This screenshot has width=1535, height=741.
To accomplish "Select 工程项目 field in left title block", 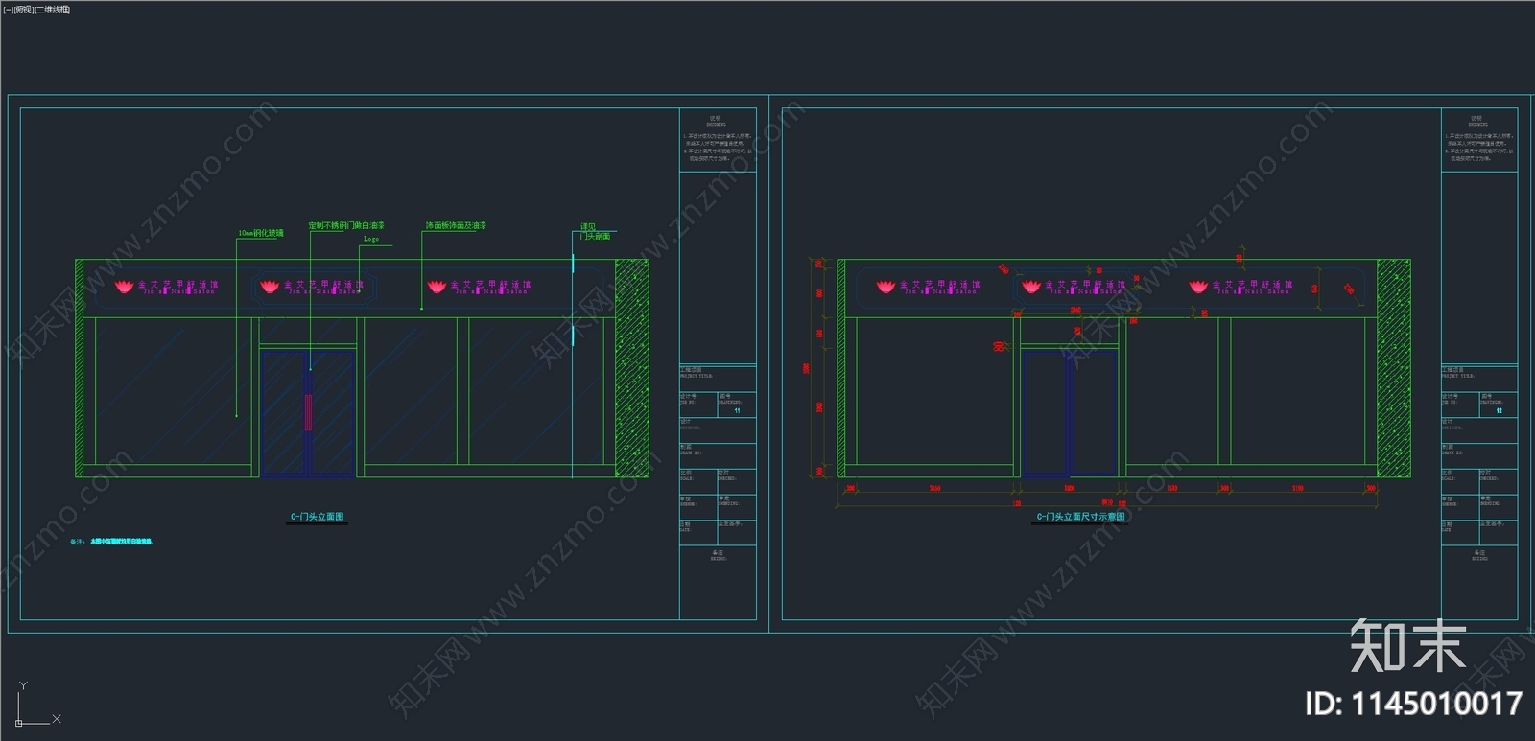I will [718, 378].
